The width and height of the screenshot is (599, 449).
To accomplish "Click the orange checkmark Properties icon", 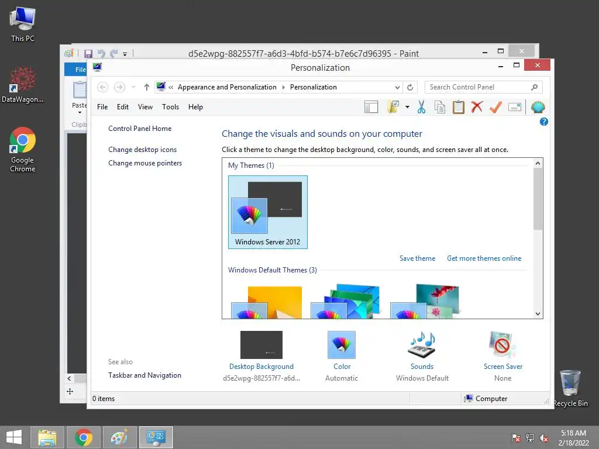I will pos(495,108).
